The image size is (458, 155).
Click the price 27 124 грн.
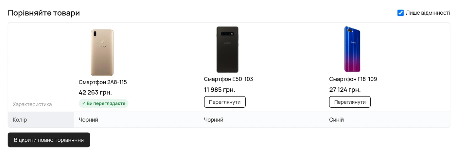(x=345, y=89)
